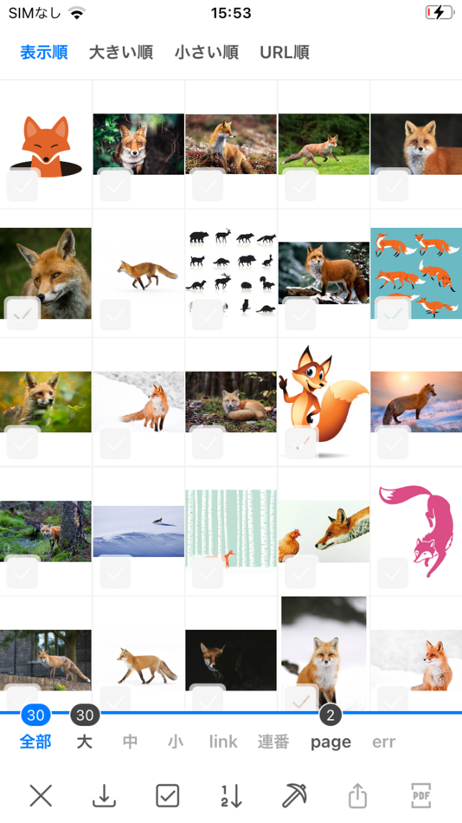Switch to 大きい順 sort tab
Image resolution: width=462 pixels, height=823 pixels.
tap(121, 53)
